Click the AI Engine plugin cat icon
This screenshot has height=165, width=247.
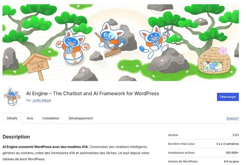(x=12, y=97)
